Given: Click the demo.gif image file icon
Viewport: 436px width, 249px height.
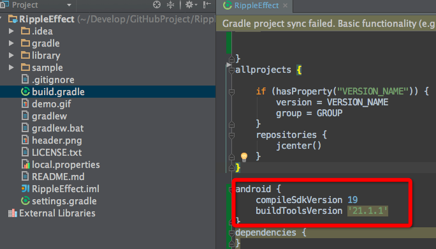Looking at the screenshot, I should [x=25, y=103].
